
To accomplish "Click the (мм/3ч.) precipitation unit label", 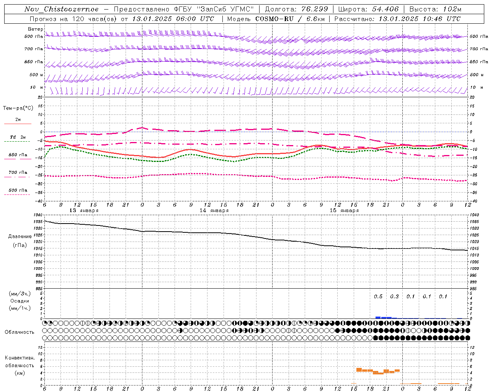I will click(x=20, y=294).
